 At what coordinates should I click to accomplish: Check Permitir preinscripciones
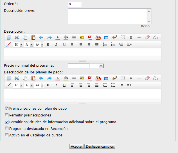[x=6, y=115]
